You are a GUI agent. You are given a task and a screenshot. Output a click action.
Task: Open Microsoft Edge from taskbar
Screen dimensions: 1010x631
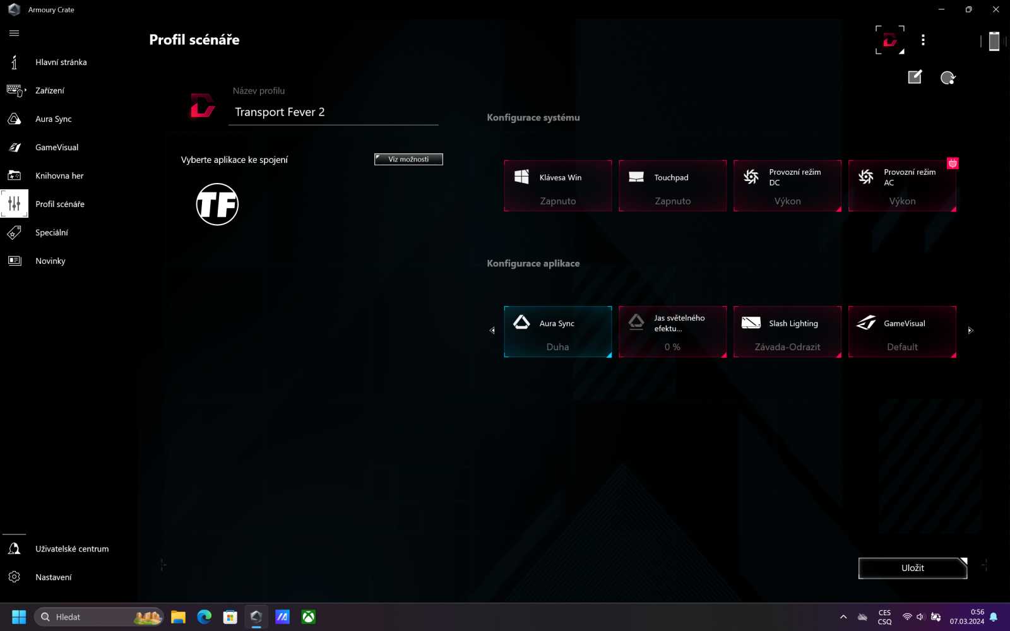click(x=204, y=617)
